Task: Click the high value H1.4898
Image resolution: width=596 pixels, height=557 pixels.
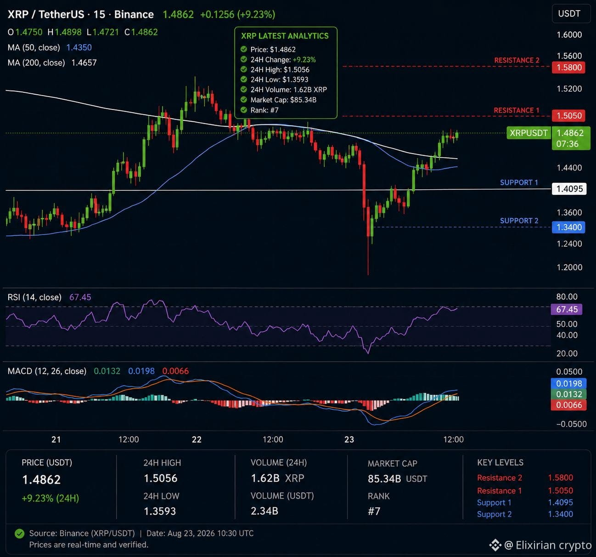Action: tap(65, 32)
